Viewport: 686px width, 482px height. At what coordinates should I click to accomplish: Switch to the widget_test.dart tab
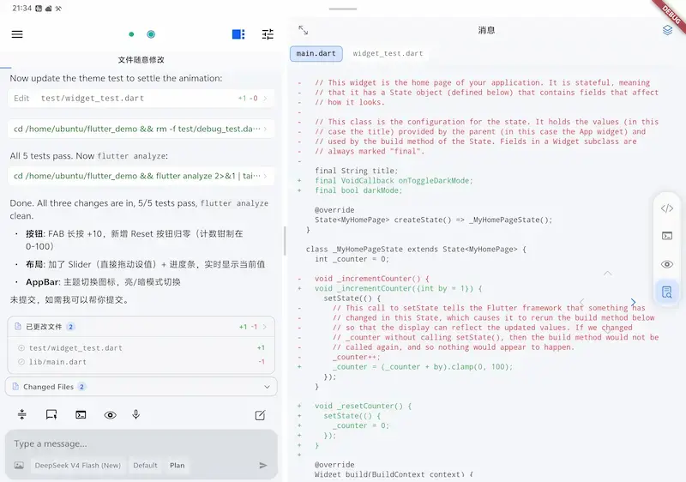388,53
